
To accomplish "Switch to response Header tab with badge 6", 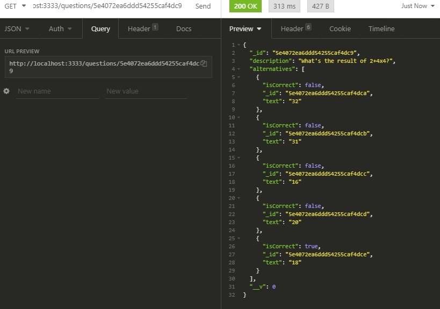I will tap(296, 28).
